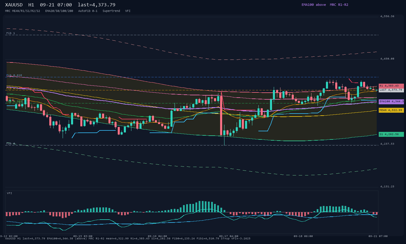Click the last=4,373.79 value in the title
Screen dimensions: 406x244
tap(97, 5)
